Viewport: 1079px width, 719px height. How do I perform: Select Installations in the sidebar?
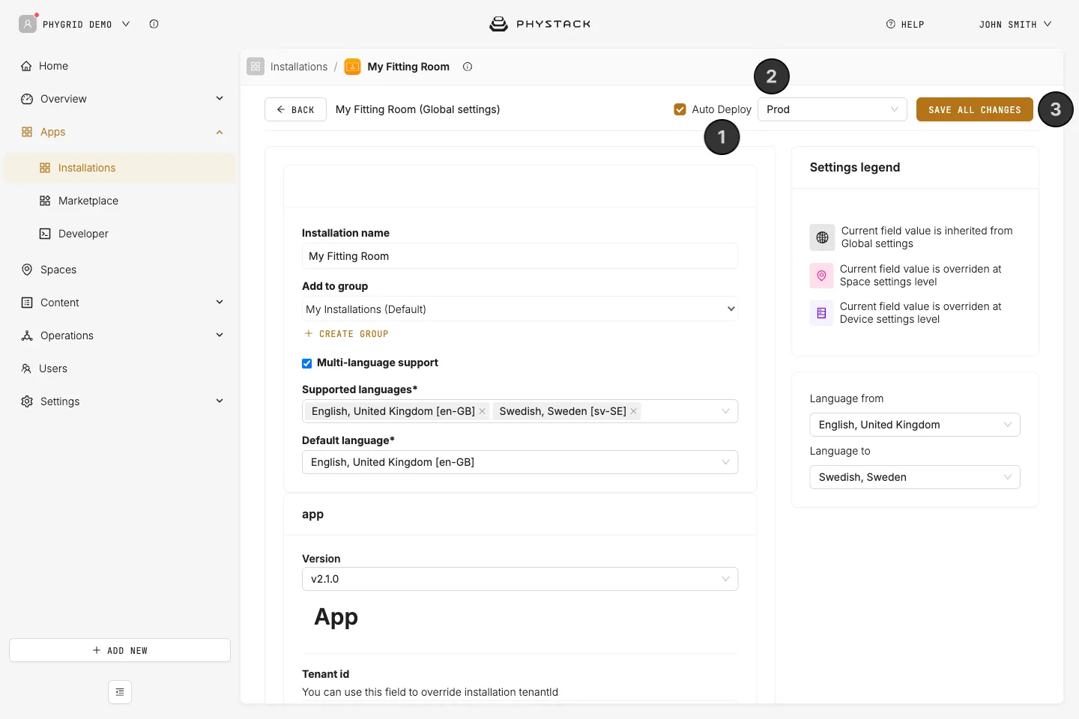(x=120, y=168)
